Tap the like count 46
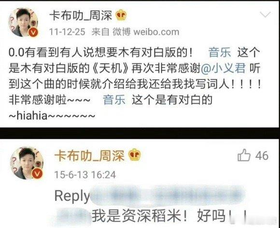280x228 pixels. point(262,155)
